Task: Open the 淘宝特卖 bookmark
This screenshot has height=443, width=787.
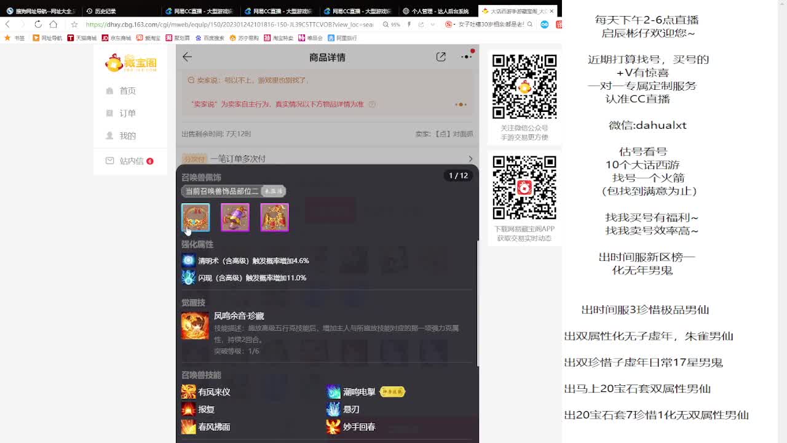Action: [x=279, y=38]
